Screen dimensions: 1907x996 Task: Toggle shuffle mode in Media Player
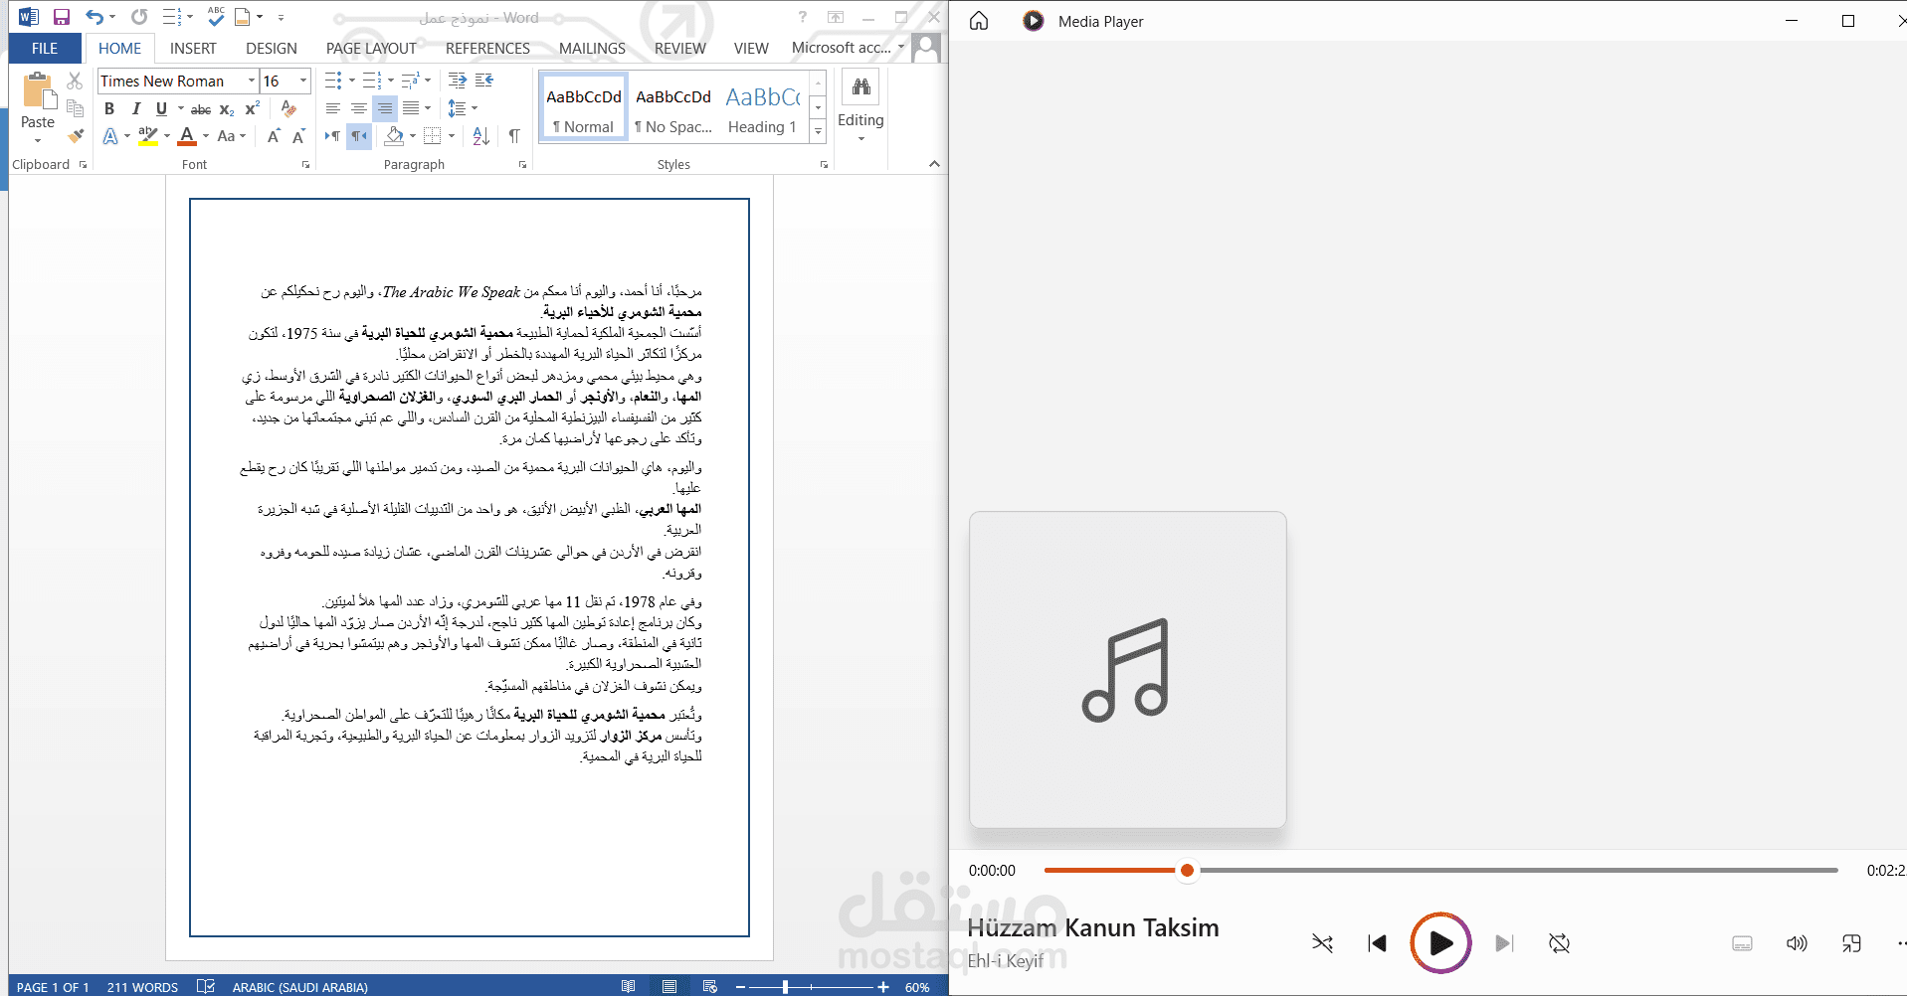pos(1322,943)
